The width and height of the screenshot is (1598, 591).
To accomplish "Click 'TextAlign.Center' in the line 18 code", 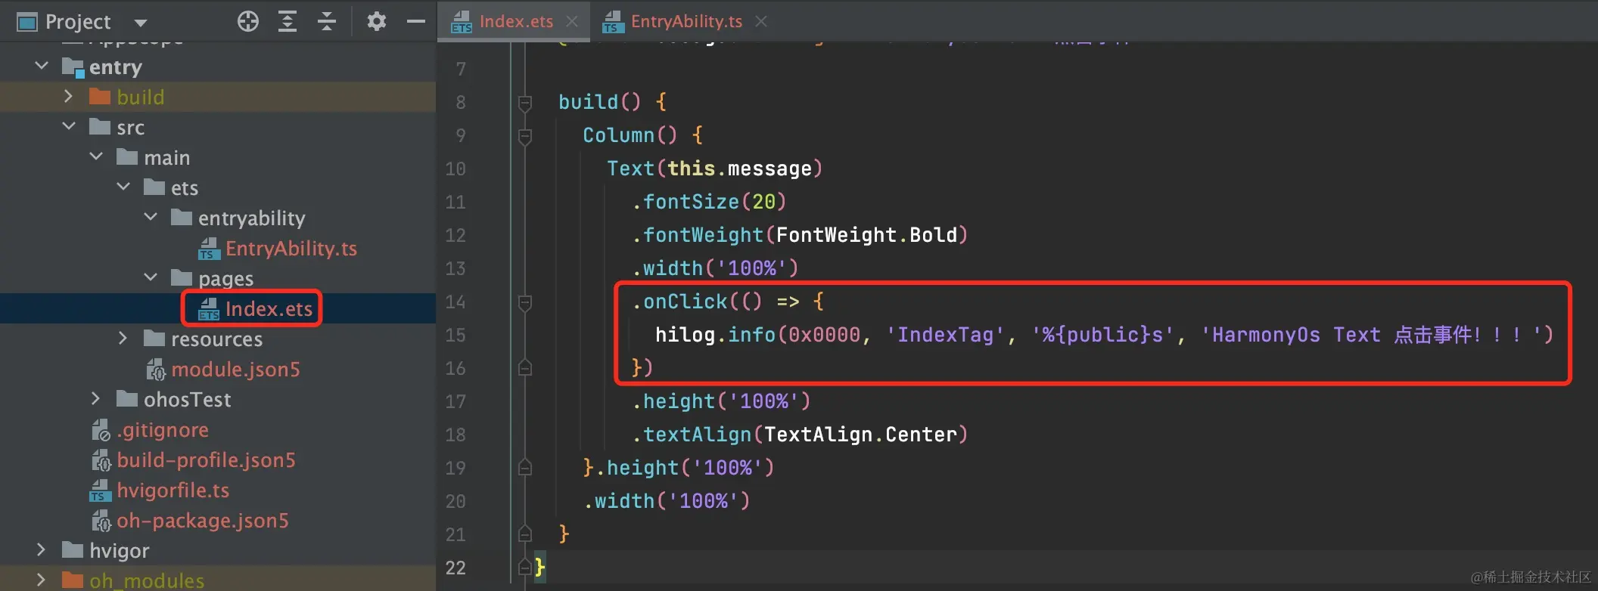I will pyautogui.click(x=861, y=435).
